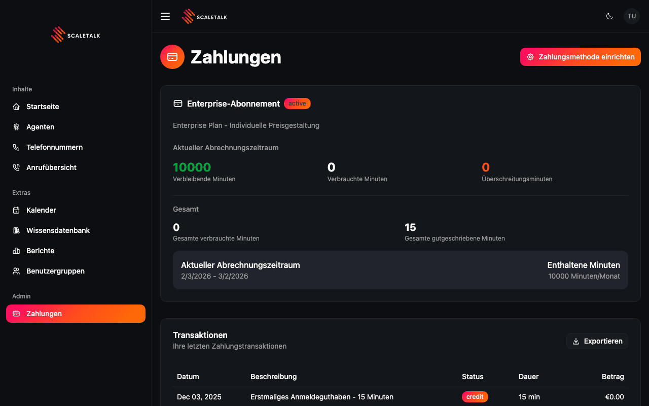Click the Transaktionen heading
The height and width of the screenshot is (406, 649).
(200, 335)
